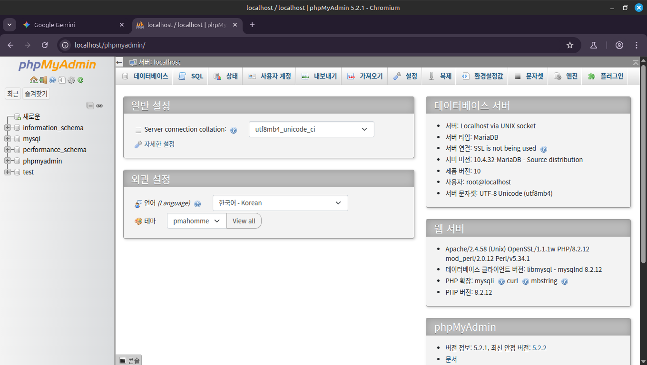Open the pmahomme theme dropdown
This screenshot has height=365, width=647.
[196, 221]
